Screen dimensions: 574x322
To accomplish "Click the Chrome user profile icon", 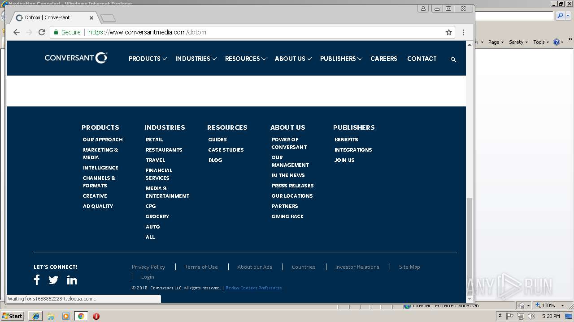I will [x=423, y=8].
